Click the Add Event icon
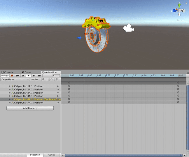The width and height of the screenshot is (189, 157). pos(58,79)
